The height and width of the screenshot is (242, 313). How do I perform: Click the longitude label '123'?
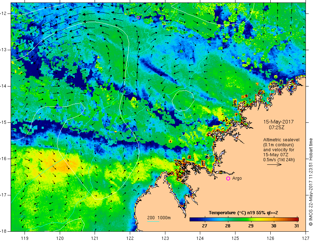165,238
